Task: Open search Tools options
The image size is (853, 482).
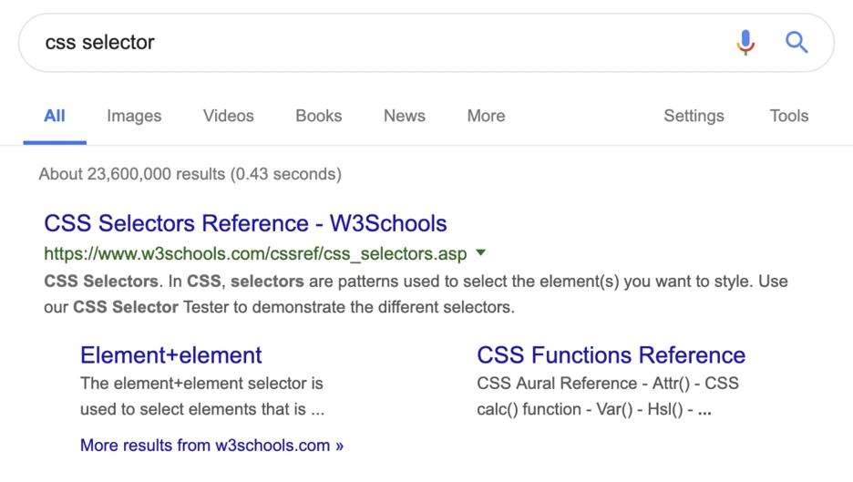Action: point(789,116)
